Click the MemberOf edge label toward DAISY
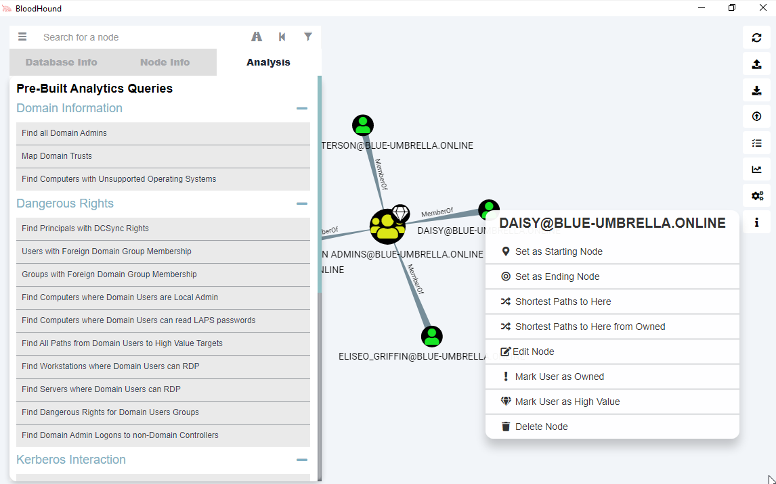This screenshot has width=776, height=484. (x=437, y=213)
